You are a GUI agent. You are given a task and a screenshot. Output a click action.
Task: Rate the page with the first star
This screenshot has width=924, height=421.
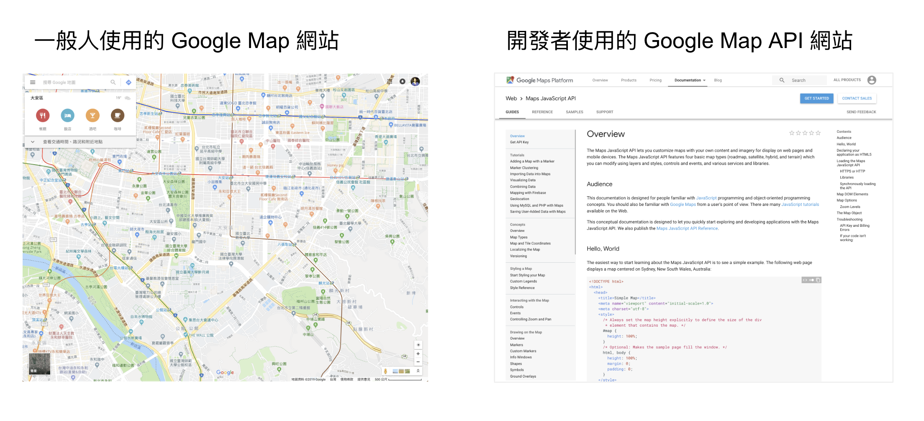pyautogui.click(x=791, y=133)
